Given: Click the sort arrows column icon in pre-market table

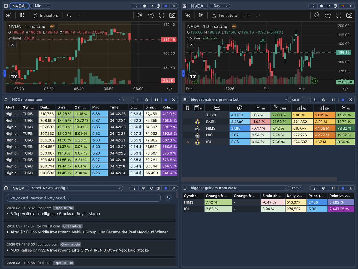Looking at the screenshot, I should [x=187, y=108].
